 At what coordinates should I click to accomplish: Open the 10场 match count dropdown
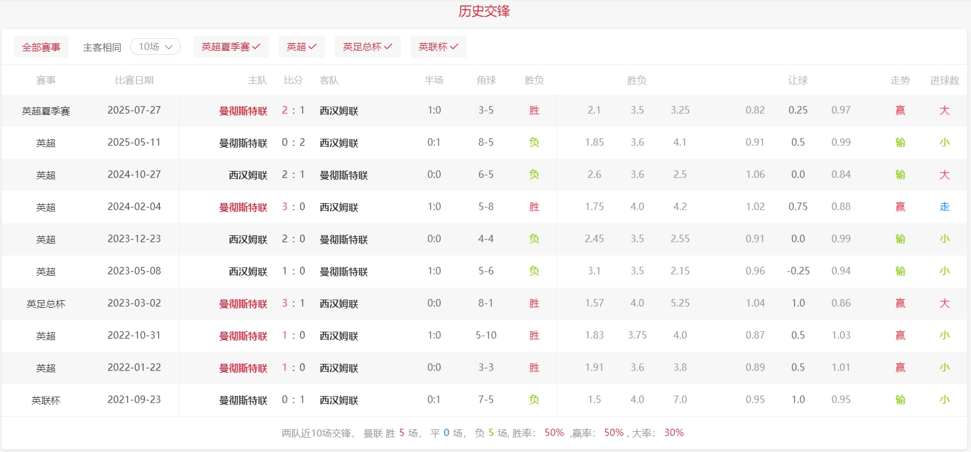click(x=155, y=46)
